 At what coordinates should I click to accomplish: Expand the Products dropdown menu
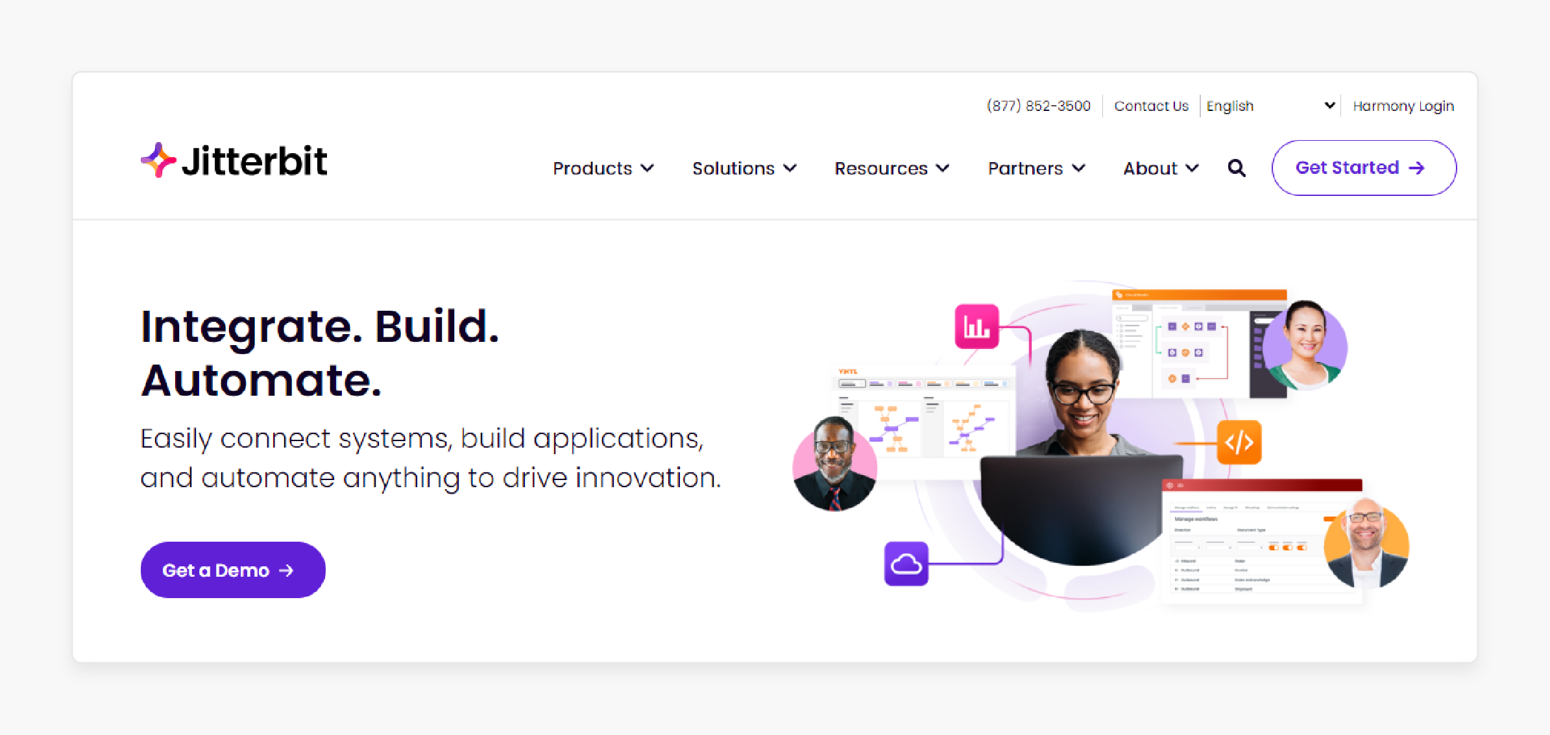[x=605, y=167]
